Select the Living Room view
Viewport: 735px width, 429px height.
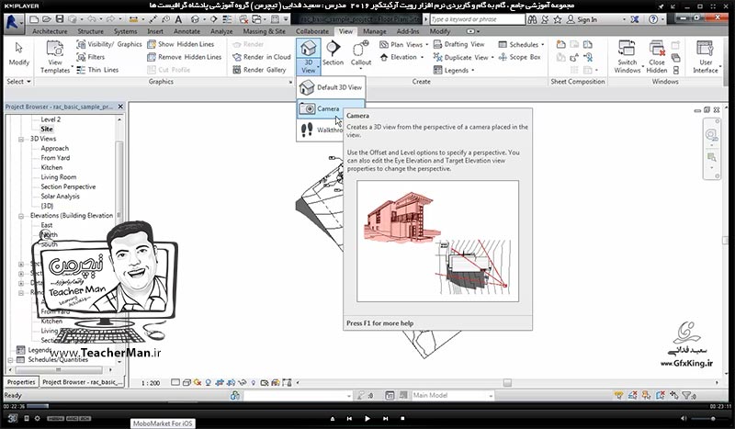point(58,176)
